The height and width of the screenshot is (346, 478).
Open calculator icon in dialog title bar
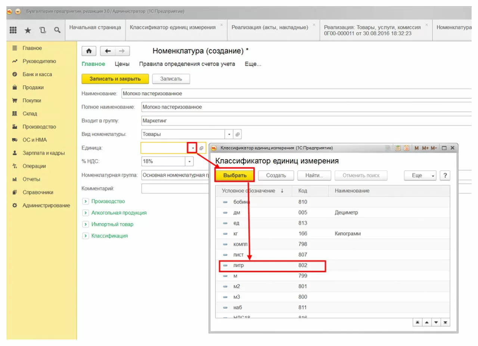(x=398, y=148)
